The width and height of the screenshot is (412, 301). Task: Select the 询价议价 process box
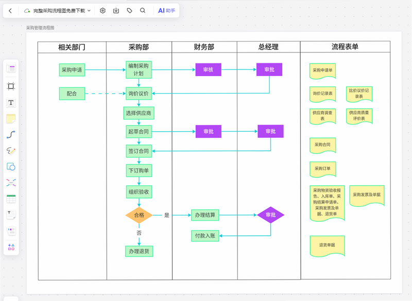[139, 94]
